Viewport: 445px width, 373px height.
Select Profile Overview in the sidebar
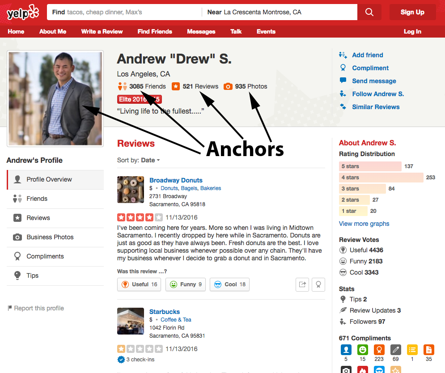click(55, 180)
